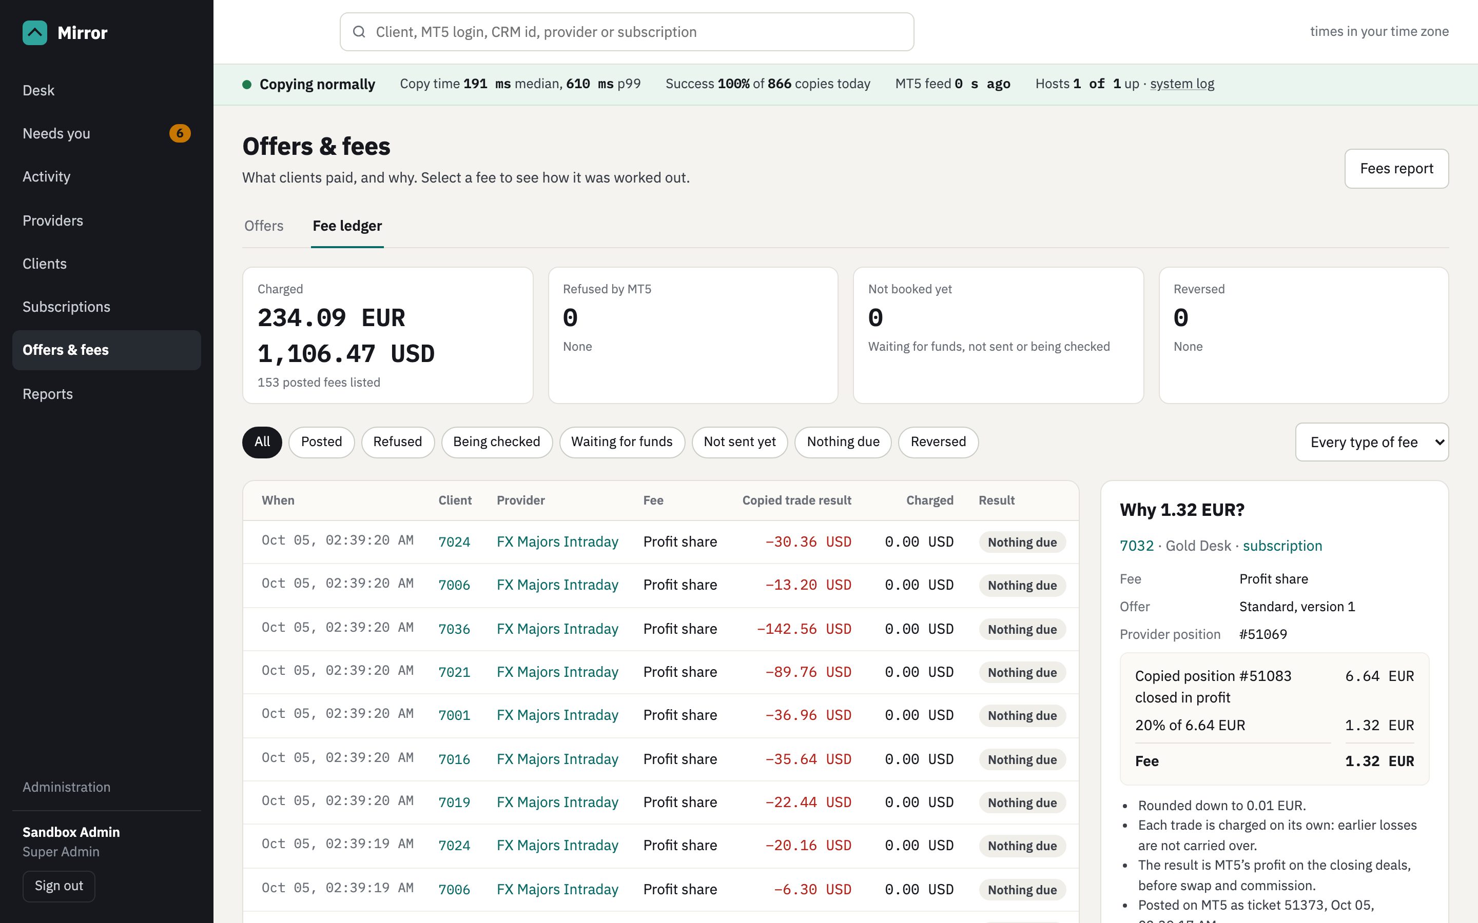Click the Fees report button
Screen dimensions: 1478x923
[x=1396, y=169]
